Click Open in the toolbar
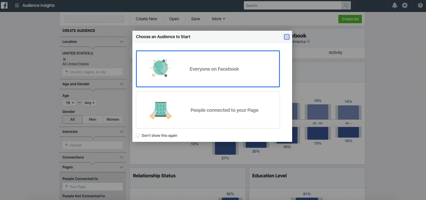The image size is (426, 200). coord(174,19)
